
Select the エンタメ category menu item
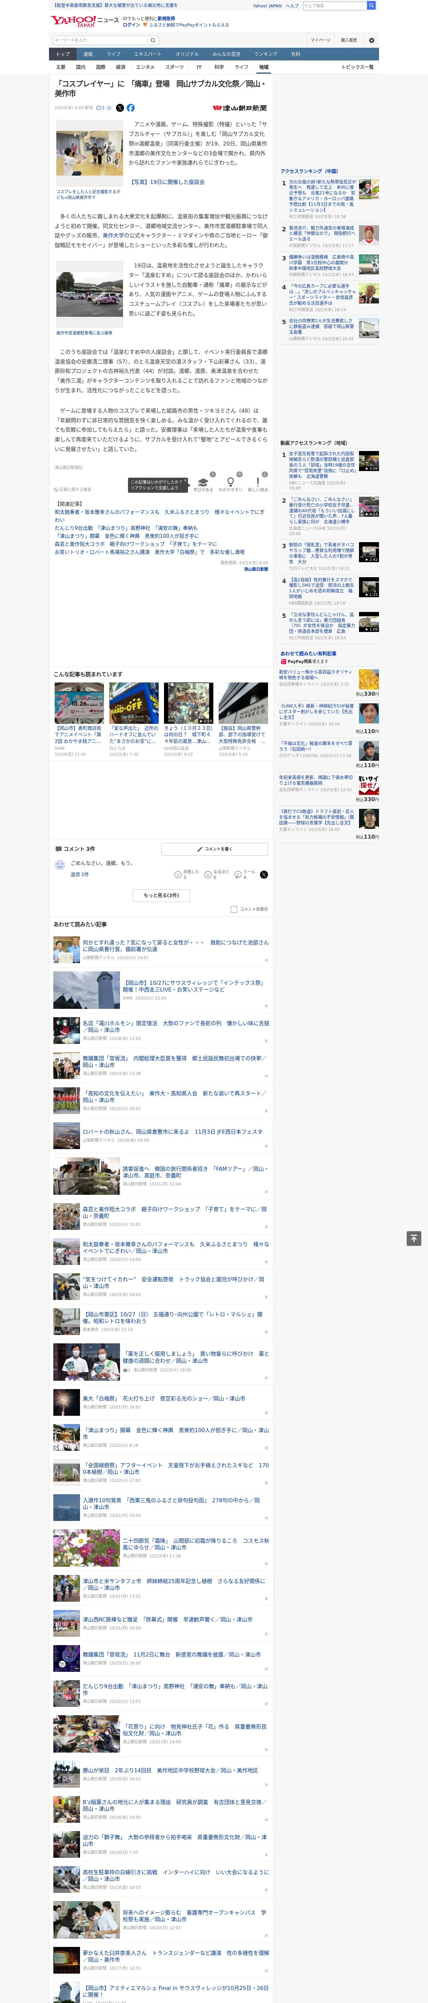click(145, 67)
